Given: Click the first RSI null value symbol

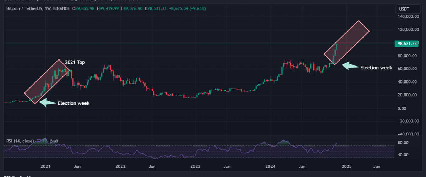Looking at the screenshot, I should coord(51,141).
